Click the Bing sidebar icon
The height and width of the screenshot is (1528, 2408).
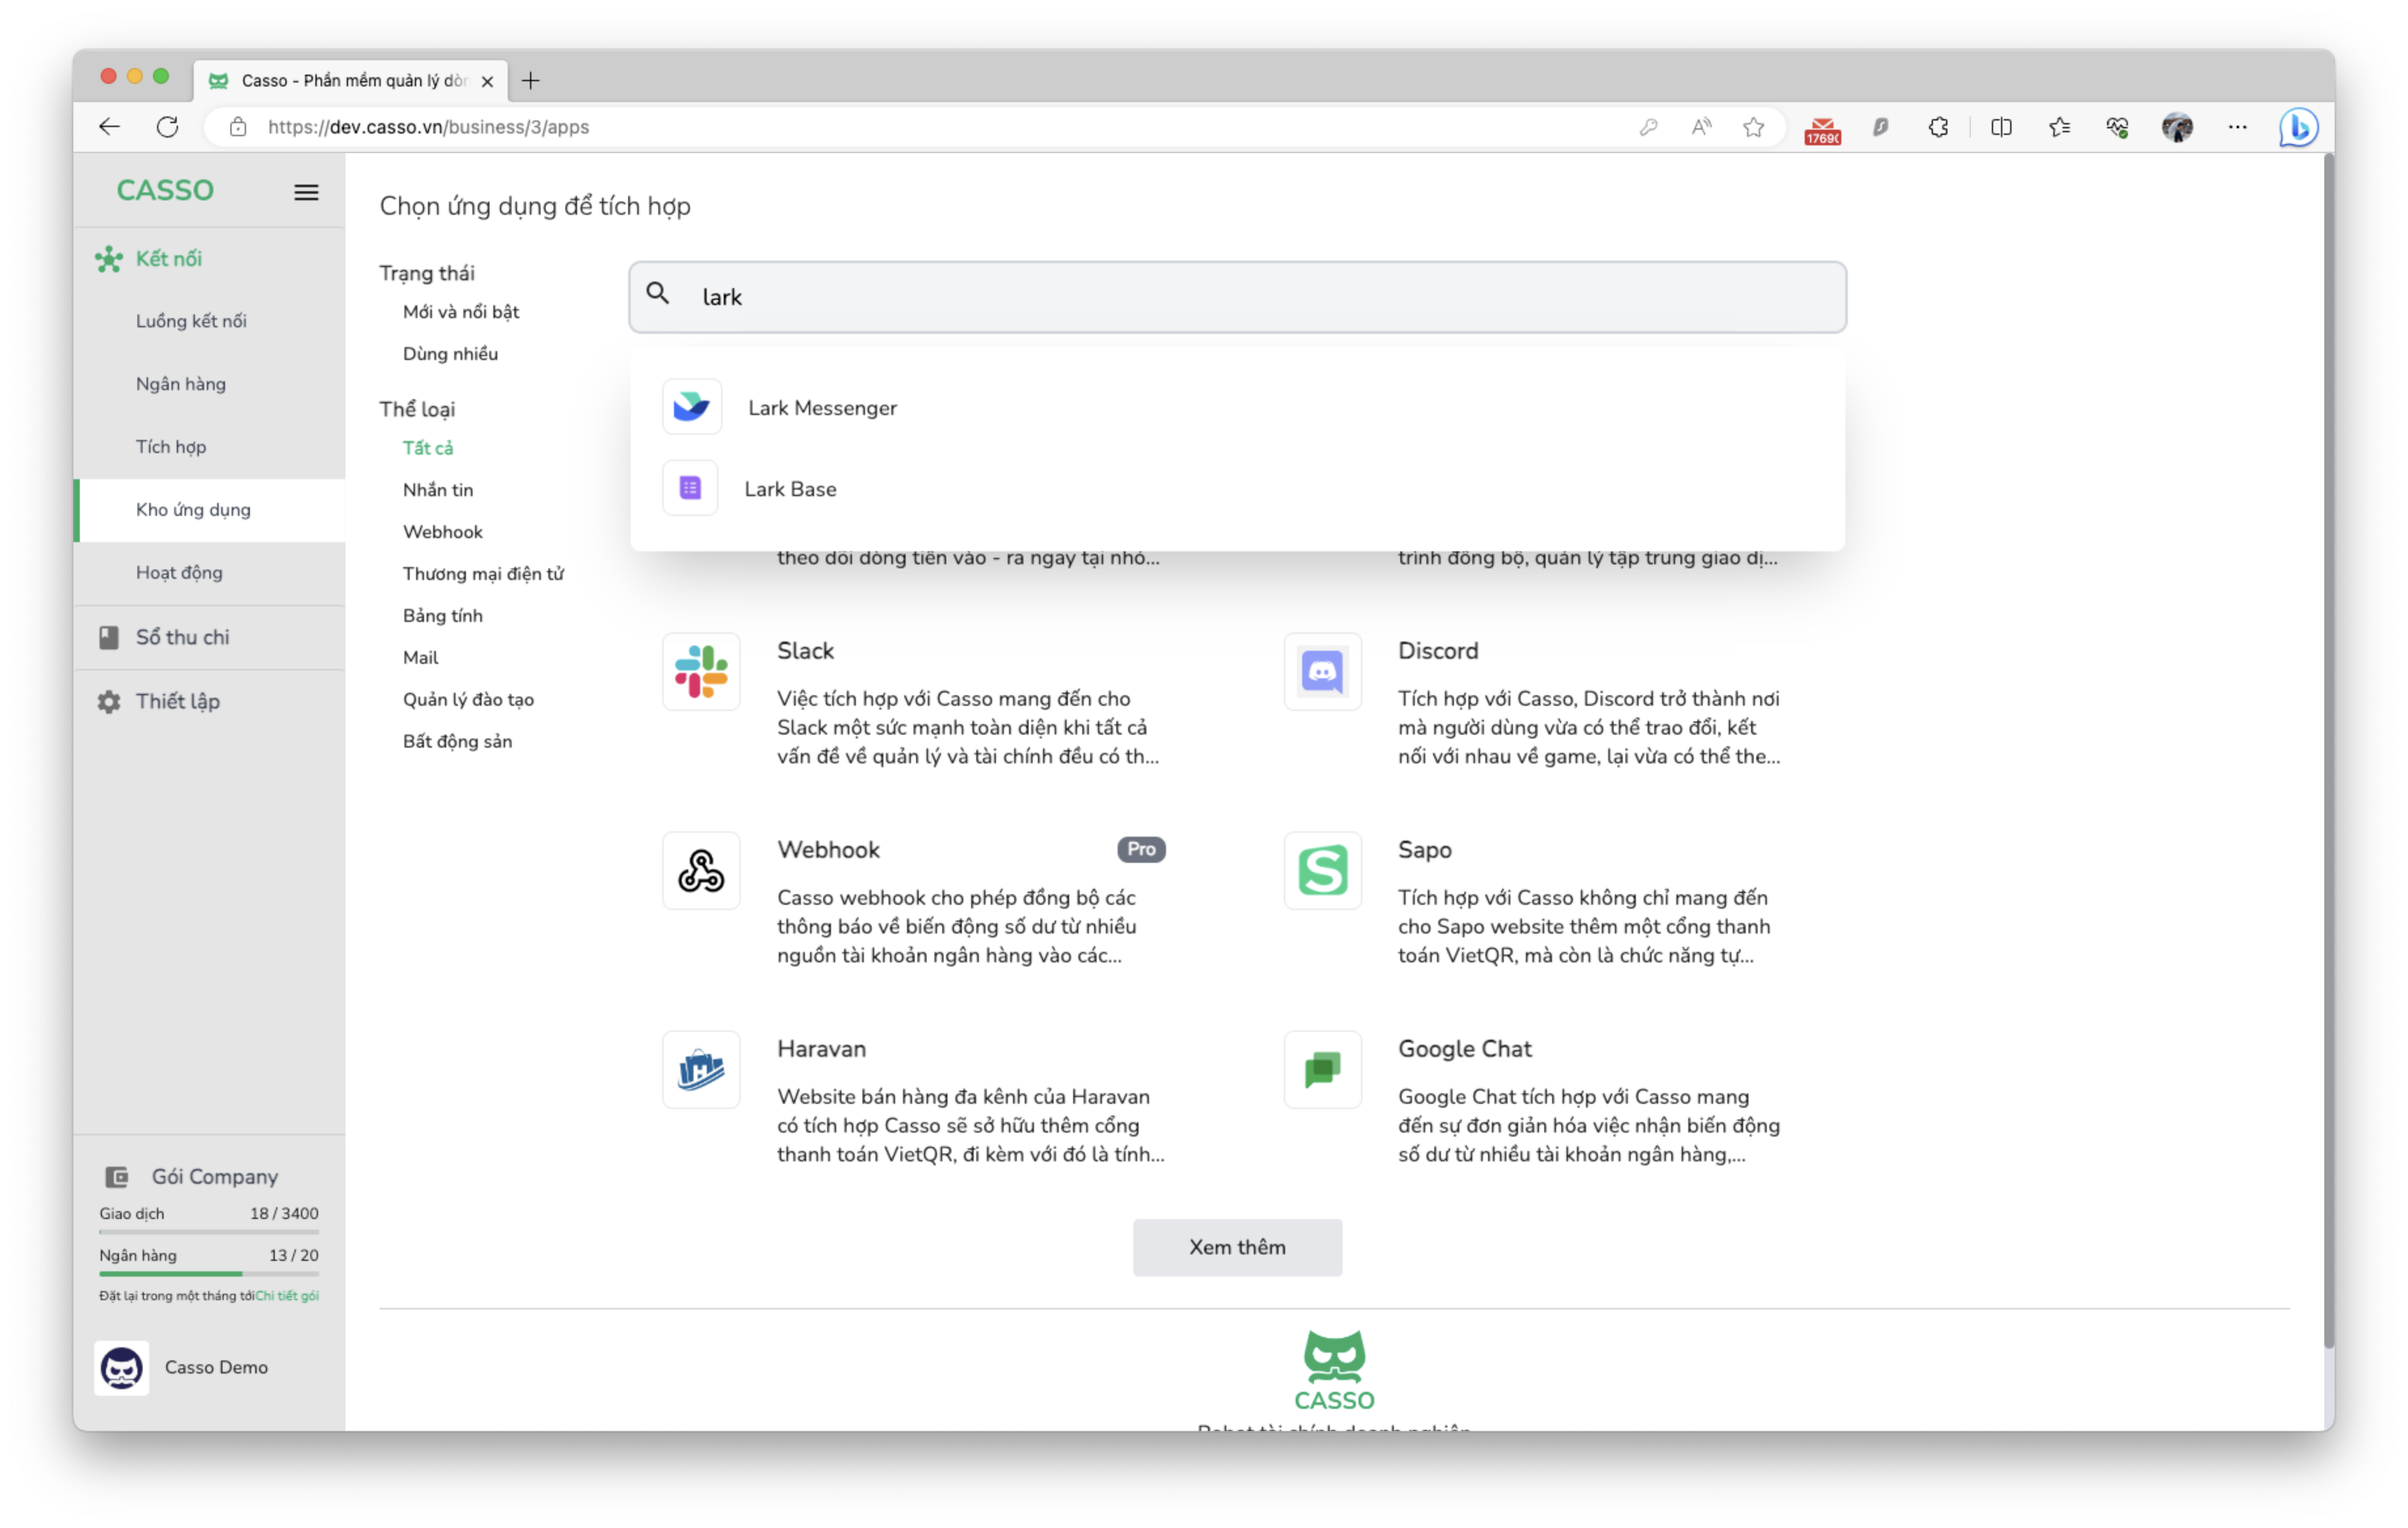(x=2298, y=127)
